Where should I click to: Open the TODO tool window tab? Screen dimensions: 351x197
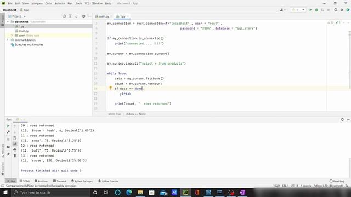[25, 181]
